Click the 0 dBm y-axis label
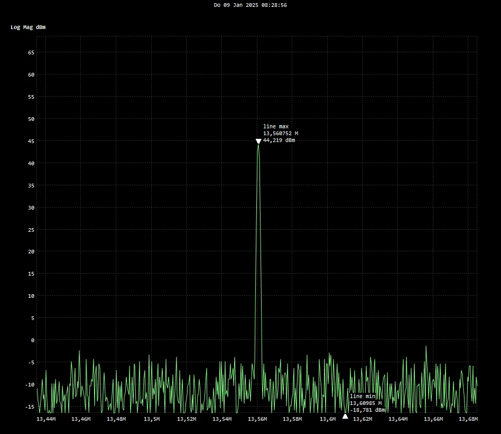 tap(33, 341)
